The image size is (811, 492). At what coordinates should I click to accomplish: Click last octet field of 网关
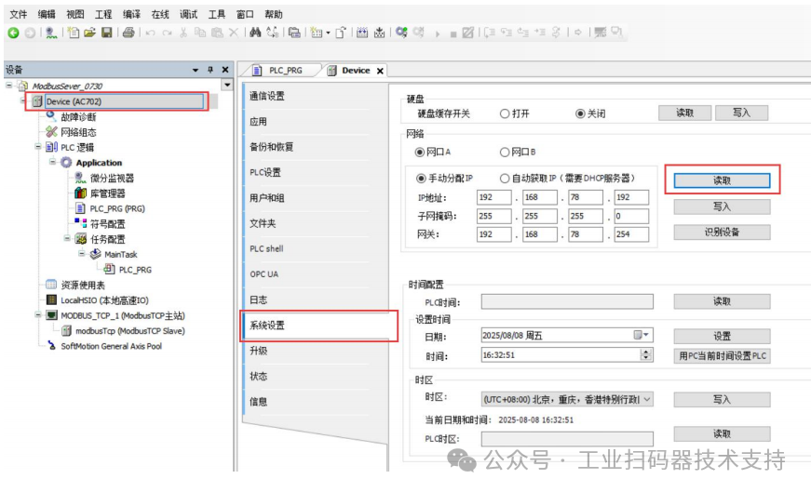(x=631, y=234)
